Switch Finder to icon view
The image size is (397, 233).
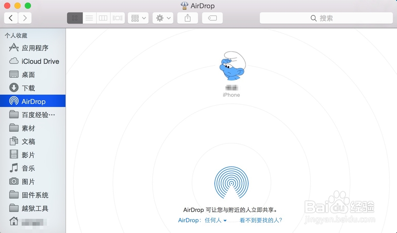point(75,18)
